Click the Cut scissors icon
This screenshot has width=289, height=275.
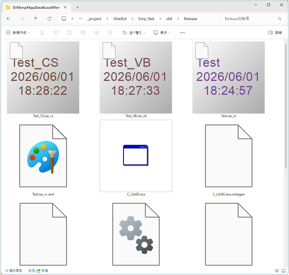coord(42,33)
